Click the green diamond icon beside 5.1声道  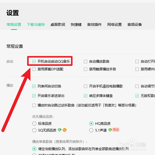tap(110, 130)
